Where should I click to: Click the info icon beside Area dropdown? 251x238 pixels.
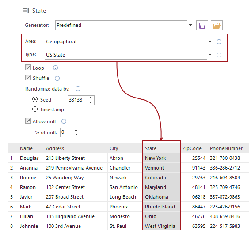pos(219,42)
